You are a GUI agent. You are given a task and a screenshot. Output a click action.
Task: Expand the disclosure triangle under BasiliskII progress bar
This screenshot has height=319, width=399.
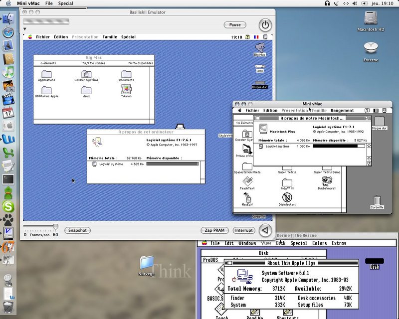click(x=24, y=29)
